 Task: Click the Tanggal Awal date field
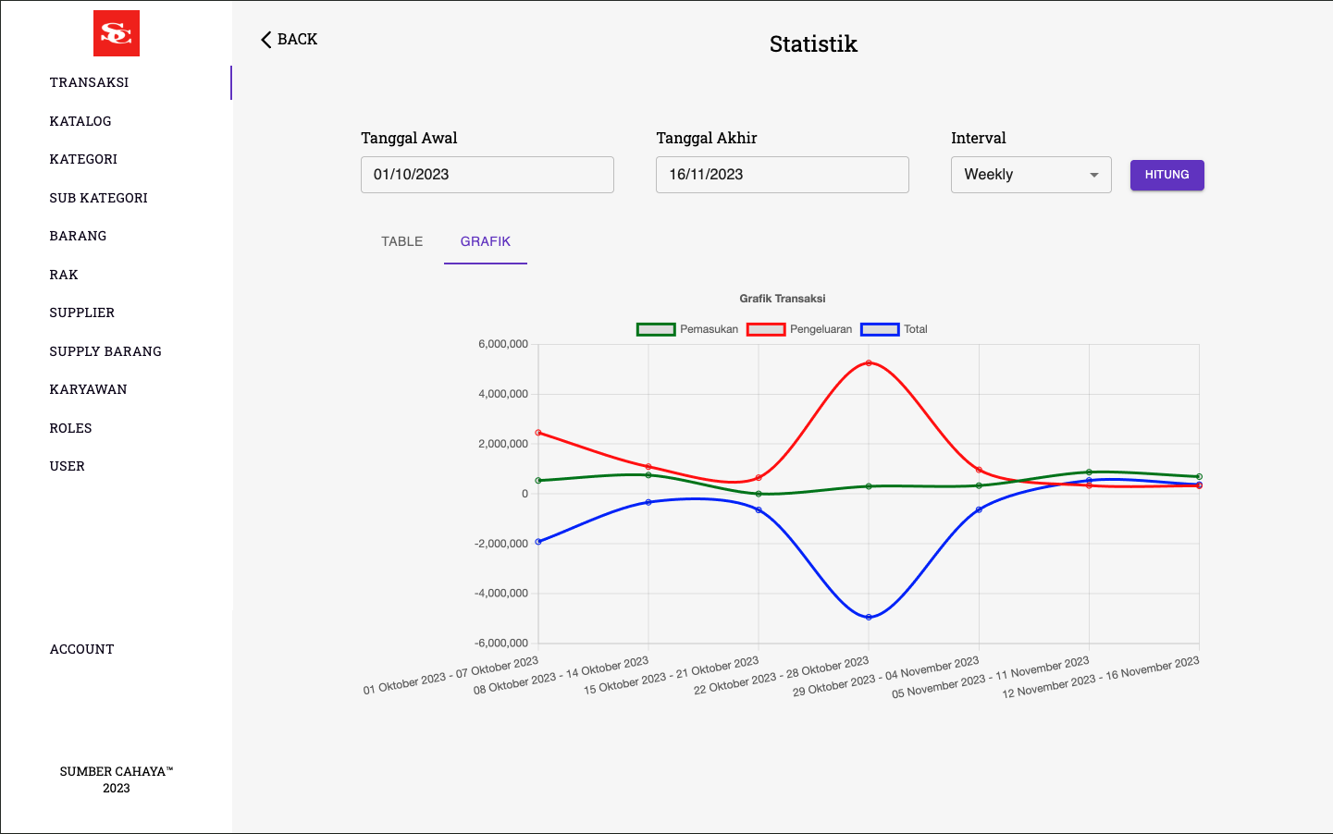487,175
